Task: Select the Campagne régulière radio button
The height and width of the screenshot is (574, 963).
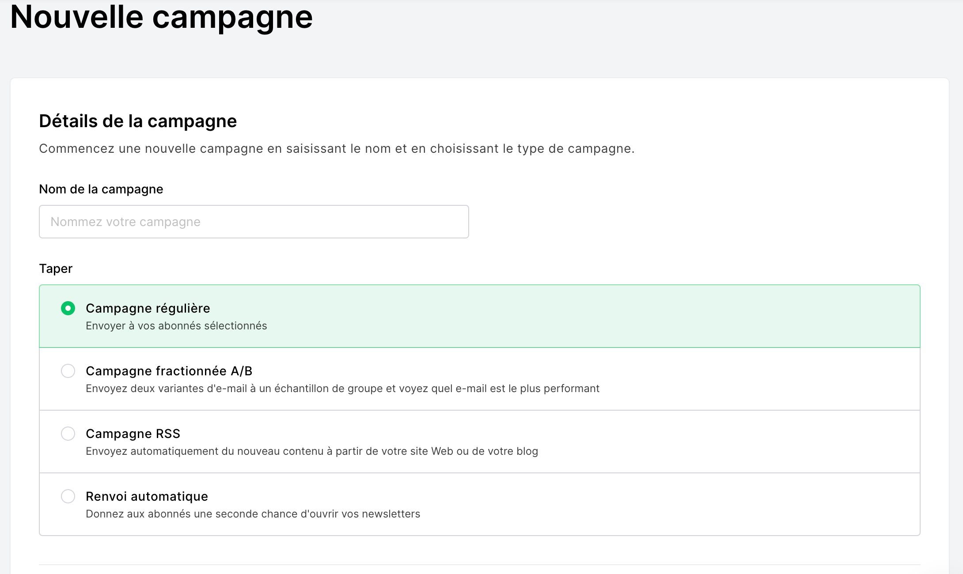Action: tap(68, 308)
